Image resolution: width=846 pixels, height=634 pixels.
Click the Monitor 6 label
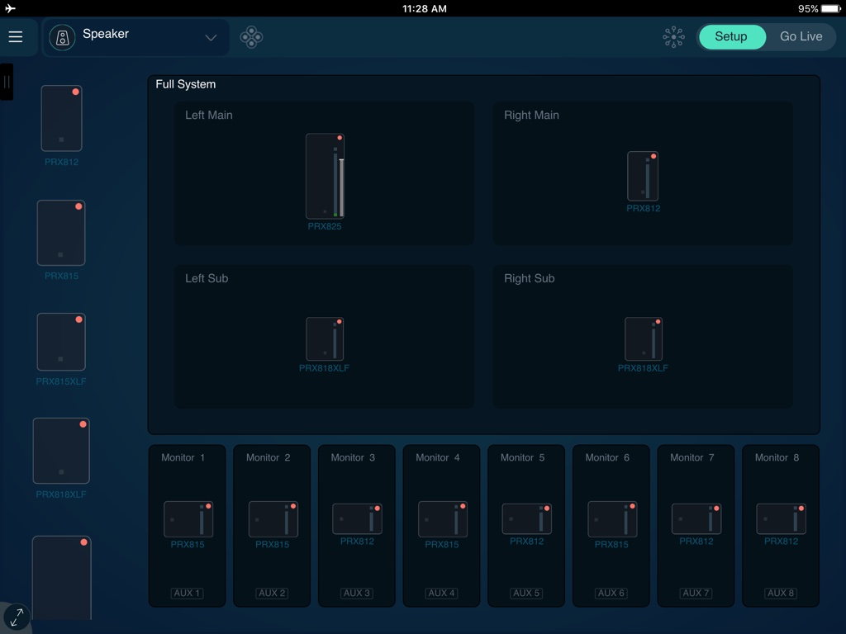607,457
